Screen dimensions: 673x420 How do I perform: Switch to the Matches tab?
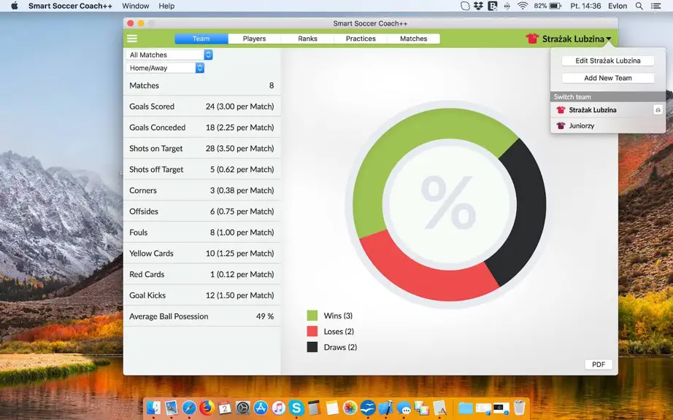(x=413, y=39)
